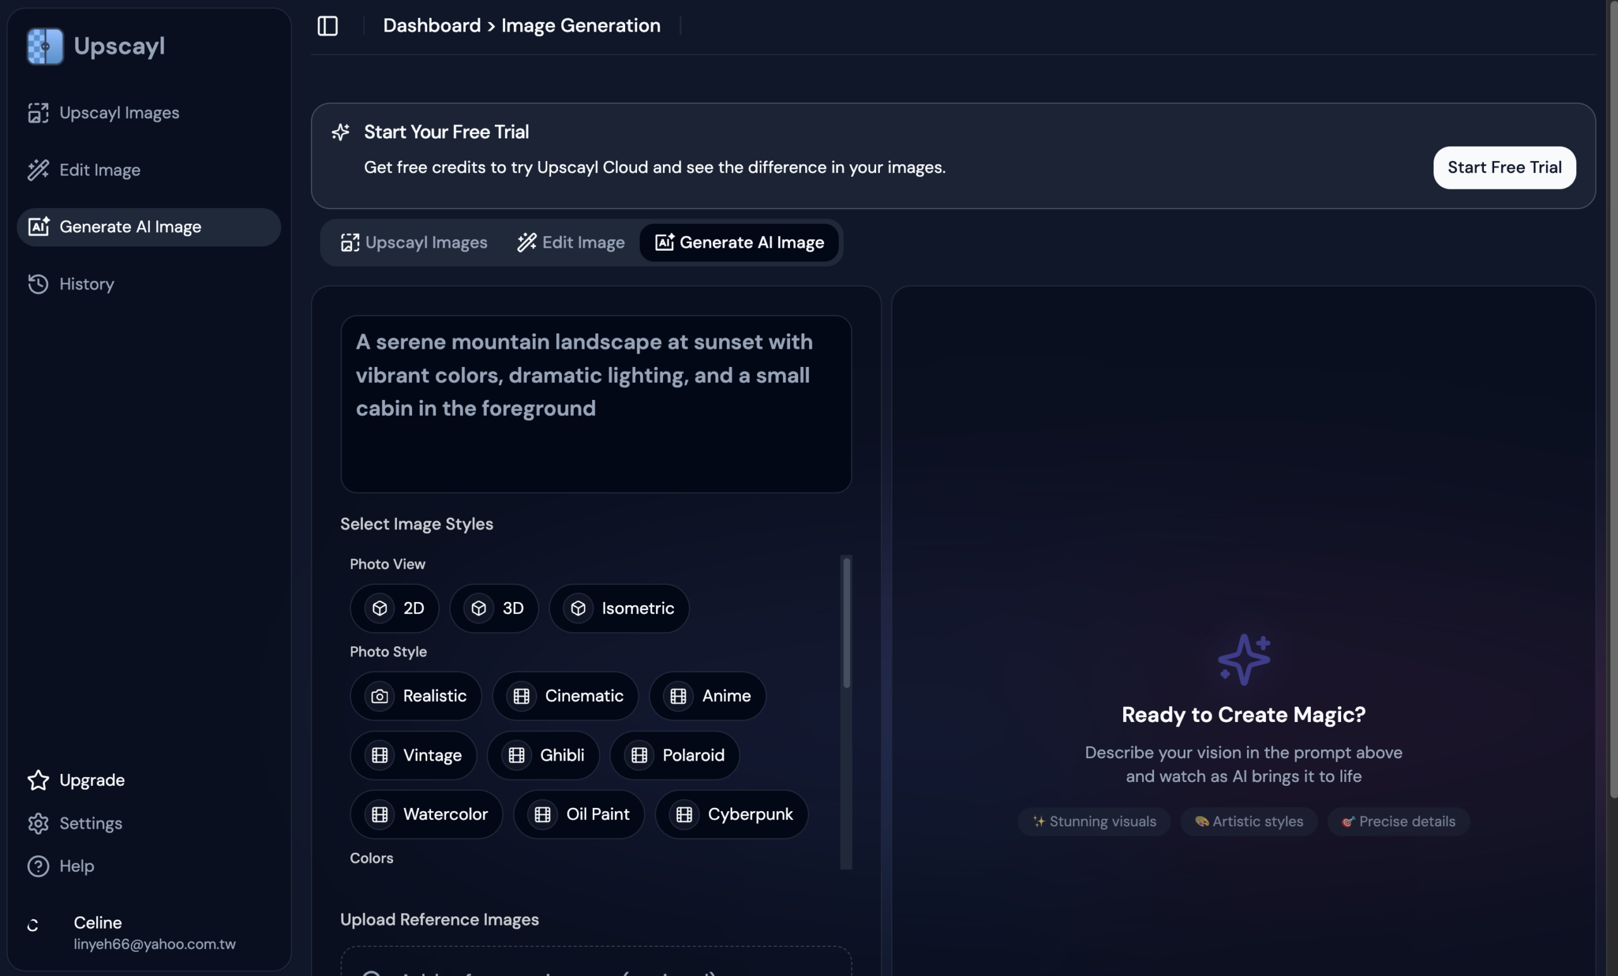Select the Ghibli style chip
Image resolution: width=1618 pixels, height=976 pixels.
543,755
